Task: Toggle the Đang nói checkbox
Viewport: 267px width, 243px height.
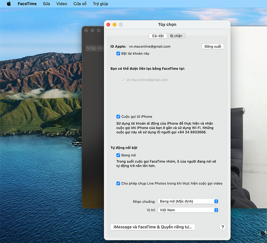Action: coord(118,155)
